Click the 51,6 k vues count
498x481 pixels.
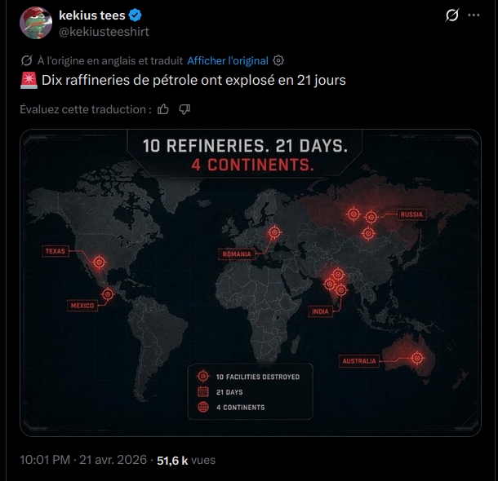tap(186, 460)
